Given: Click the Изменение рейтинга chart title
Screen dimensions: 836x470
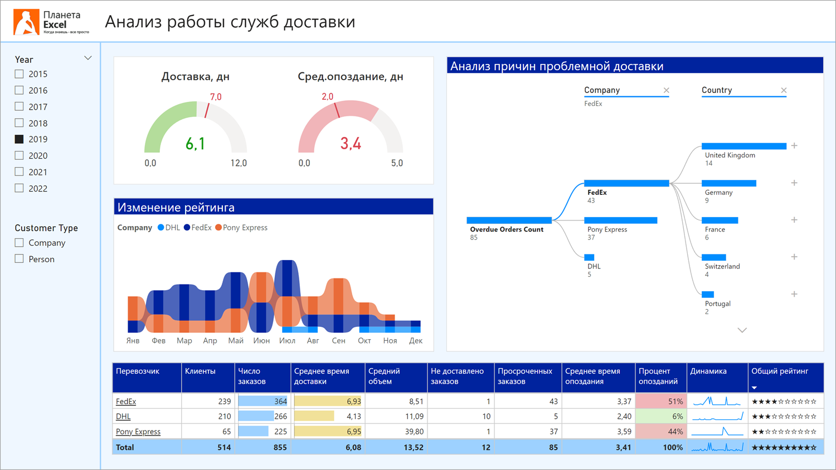Looking at the screenshot, I should point(176,207).
